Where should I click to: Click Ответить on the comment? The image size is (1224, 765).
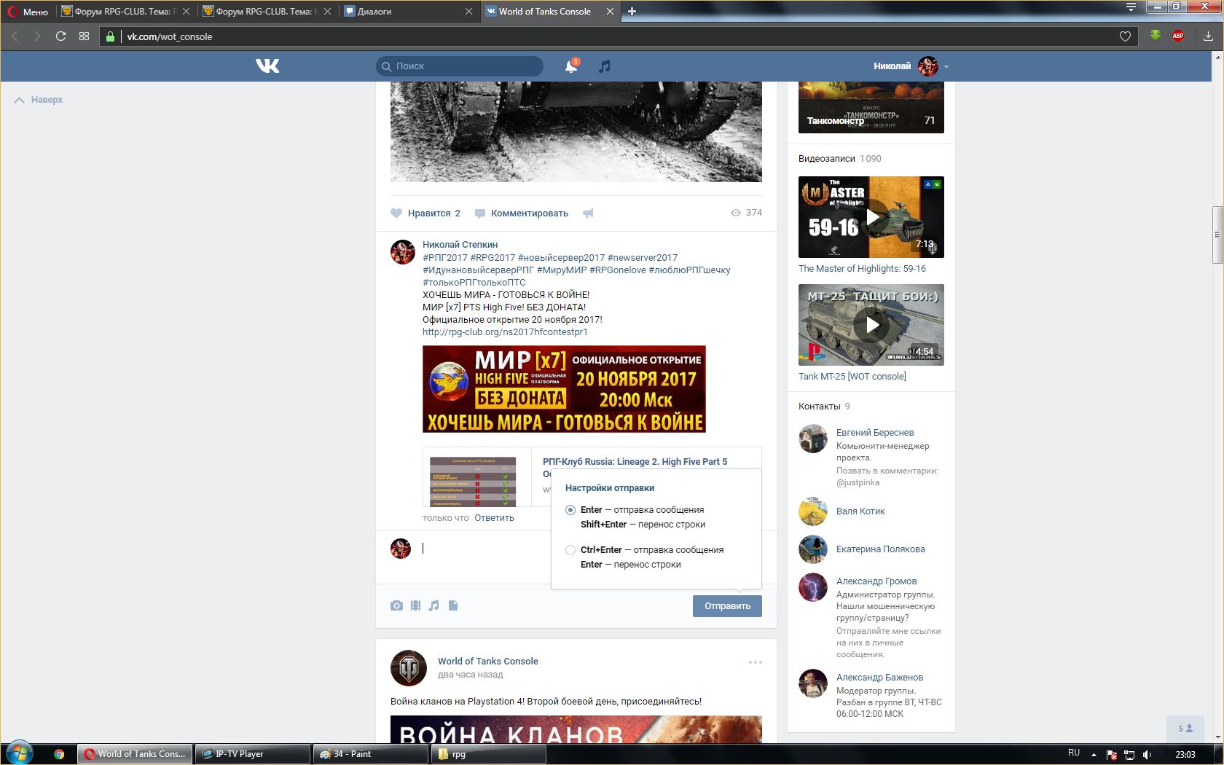coord(494,518)
